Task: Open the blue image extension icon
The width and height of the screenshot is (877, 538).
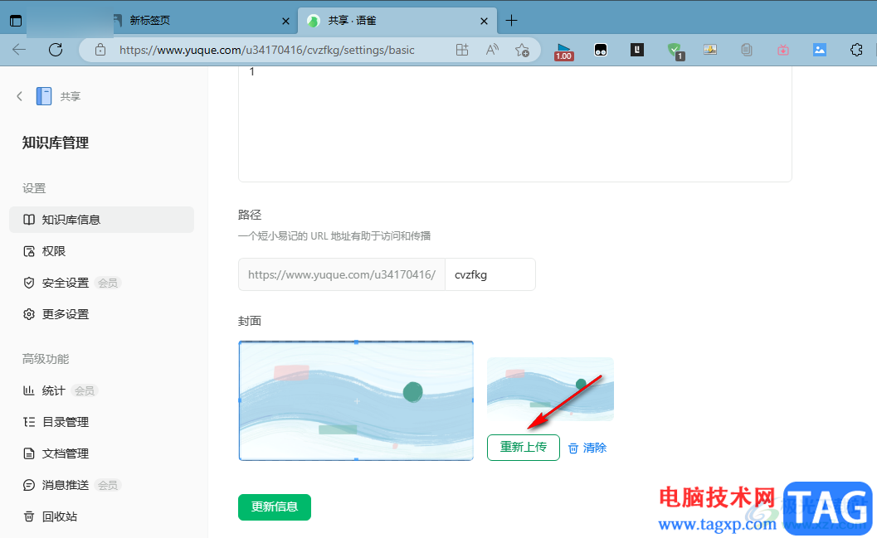Action: pyautogui.click(x=820, y=50)
